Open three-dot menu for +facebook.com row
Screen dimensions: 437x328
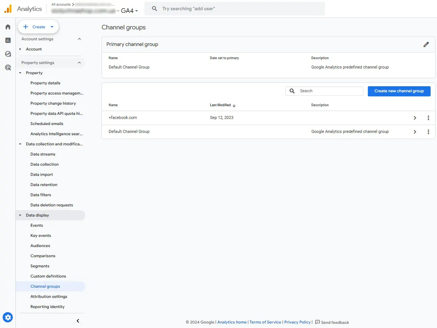(428, 118)
